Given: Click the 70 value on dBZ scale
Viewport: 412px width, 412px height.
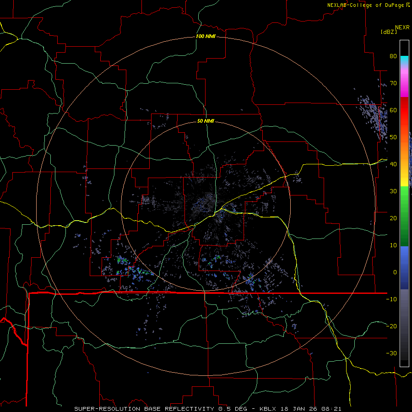Looking at the screenshot, I should [x=393, y=83].
